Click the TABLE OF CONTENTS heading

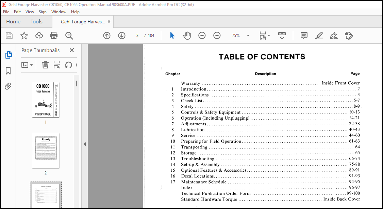coord(262,57)
